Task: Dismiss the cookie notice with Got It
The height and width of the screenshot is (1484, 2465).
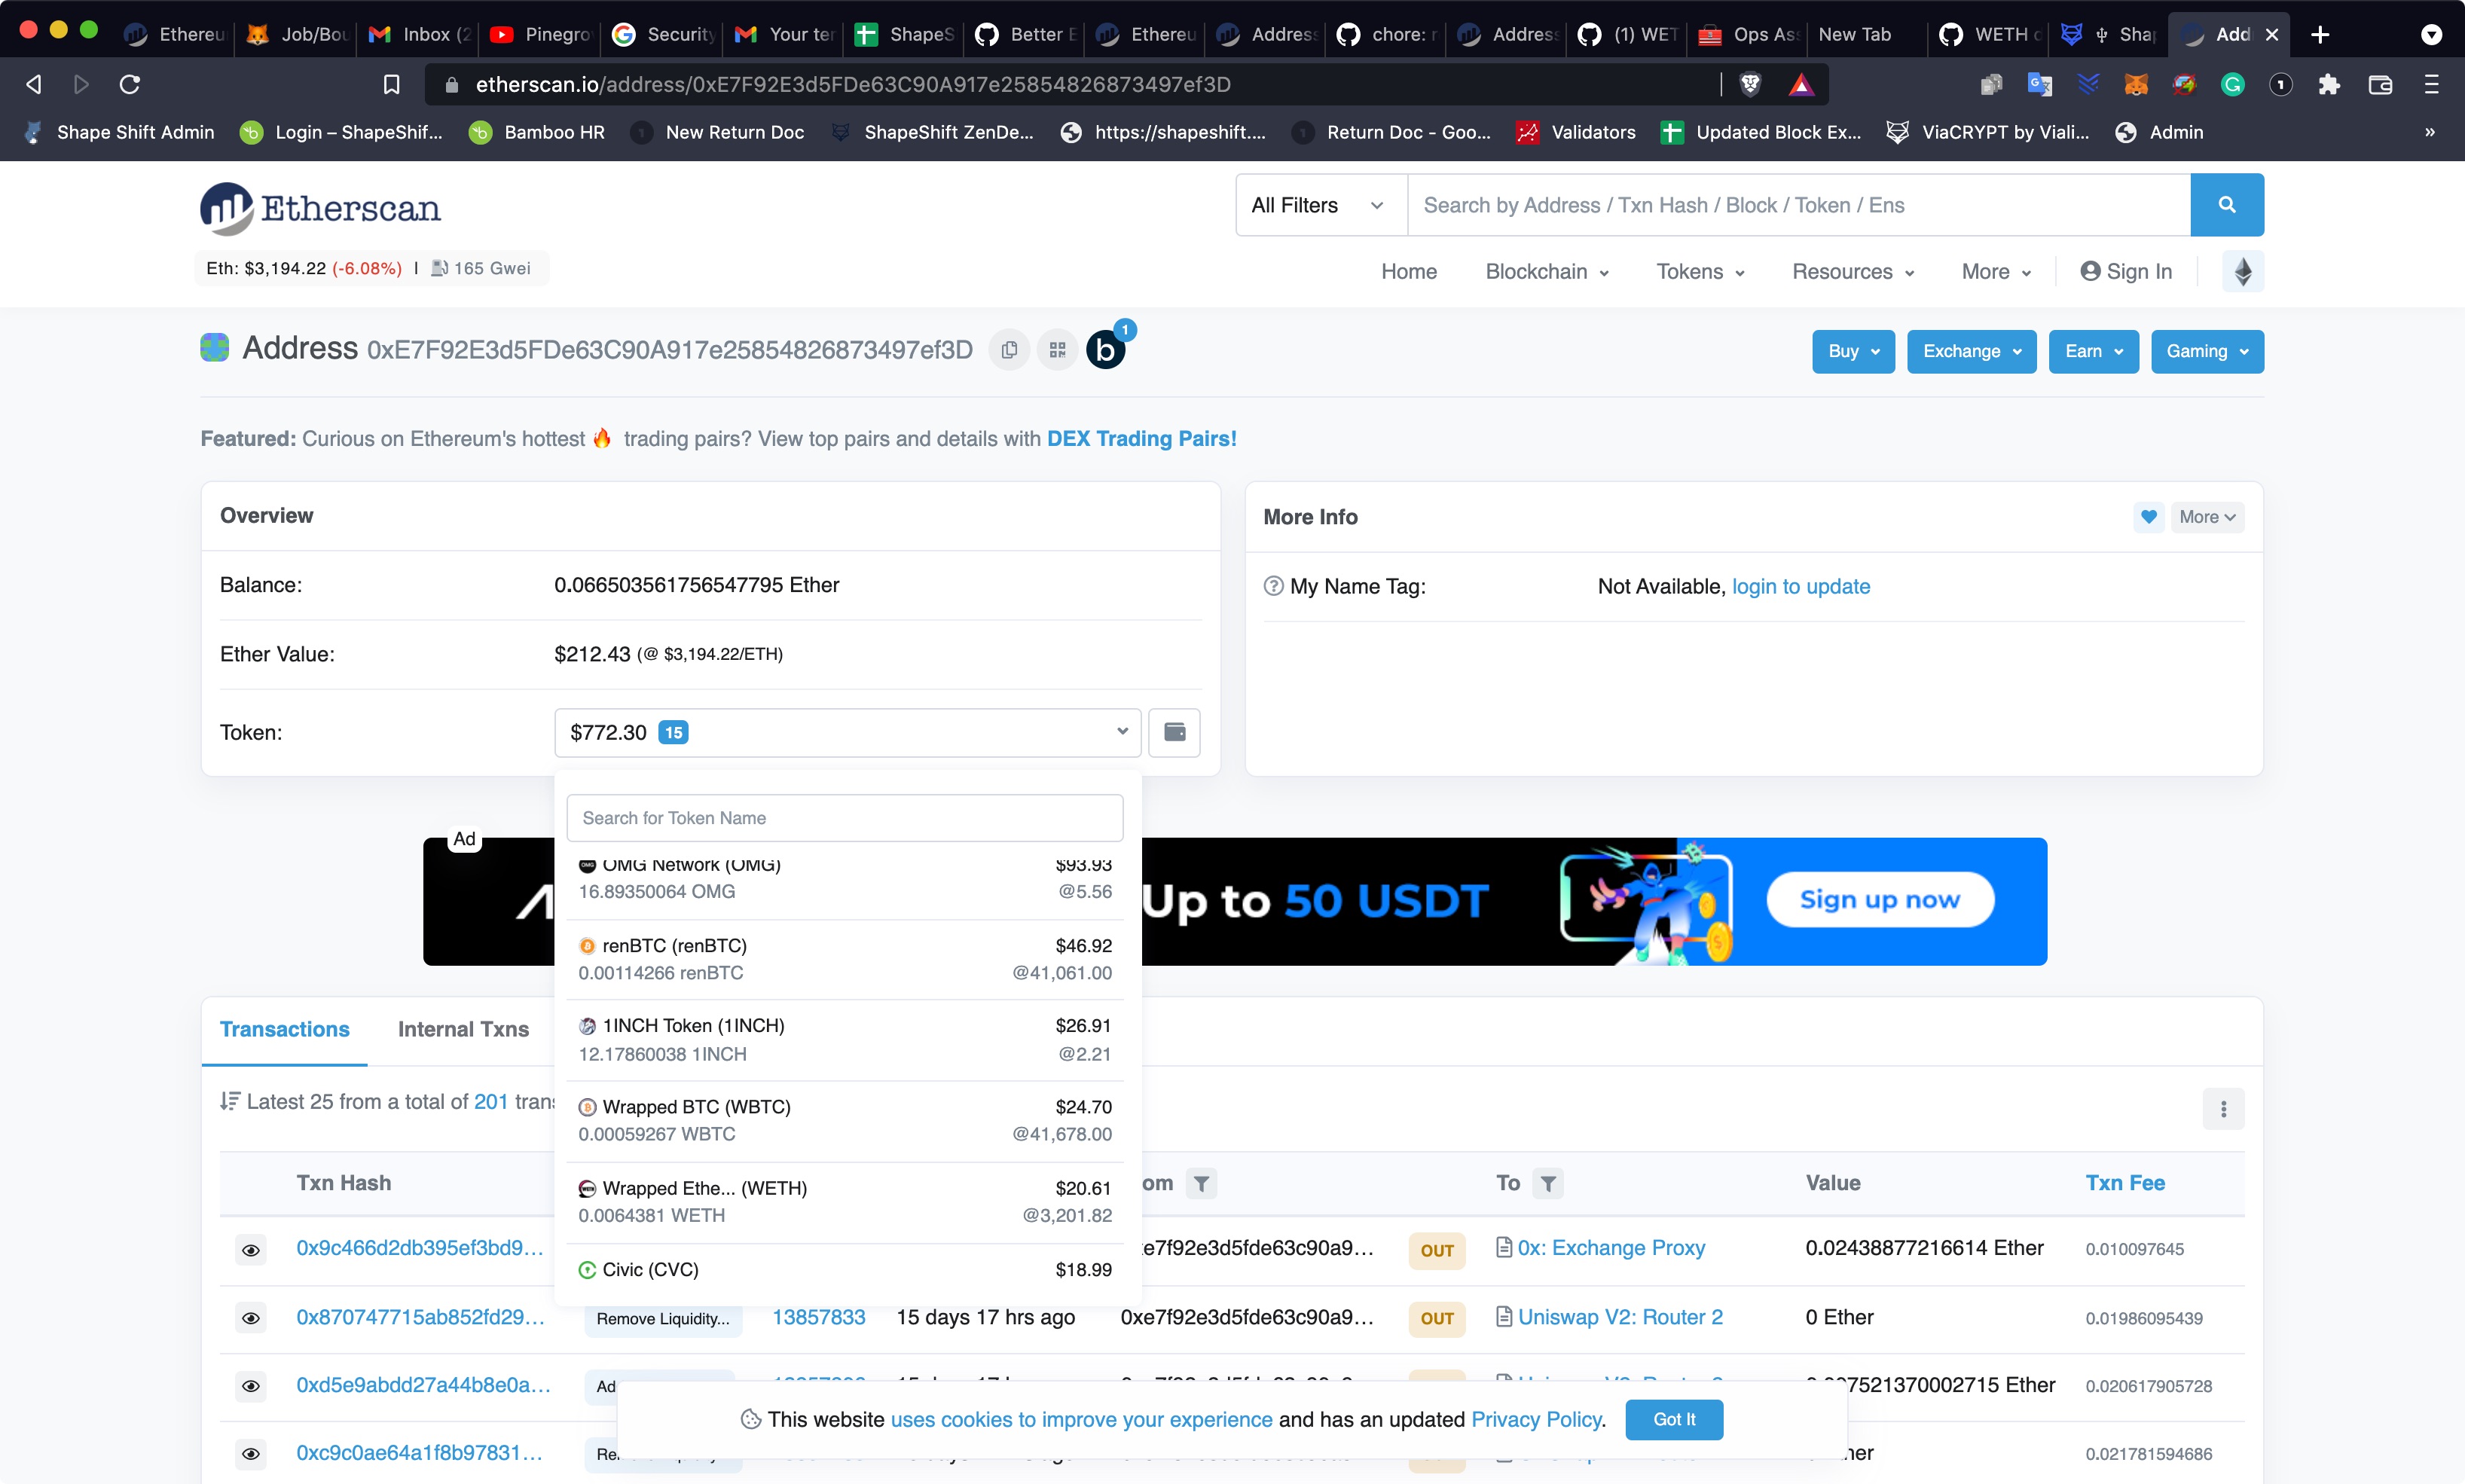Action: (1674, 1419)
